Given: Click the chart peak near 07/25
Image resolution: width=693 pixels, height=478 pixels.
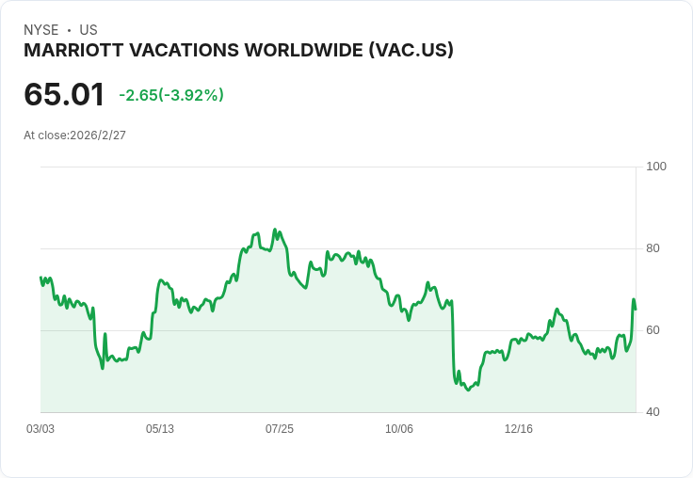Looking at the screenshot, I should click(274, 230).
